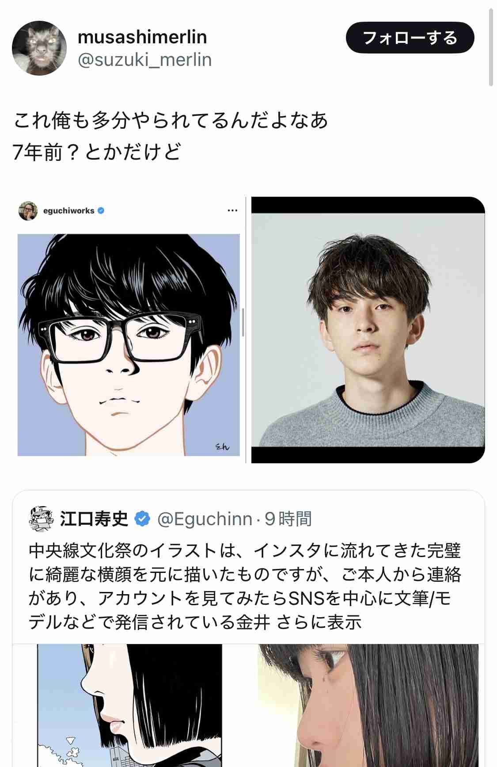
Task: Tap the eguchiworks verified badge icon
Action: (101, 210)
